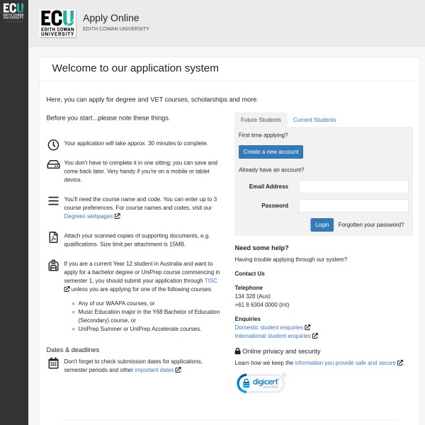Click the PDF document attachment icon
Screen dimensions: 425x425
pos(53,237)
